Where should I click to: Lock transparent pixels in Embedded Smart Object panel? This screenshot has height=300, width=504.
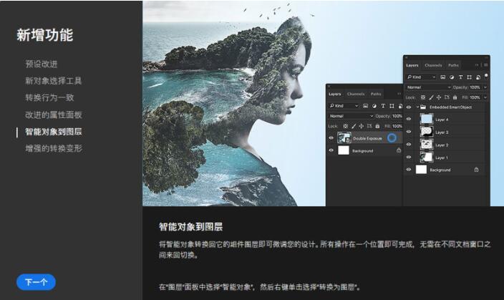click(423, 97)
